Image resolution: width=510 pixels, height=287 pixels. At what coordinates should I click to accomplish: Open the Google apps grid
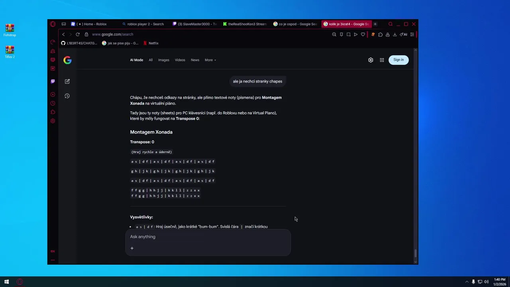tap(382, 60)
